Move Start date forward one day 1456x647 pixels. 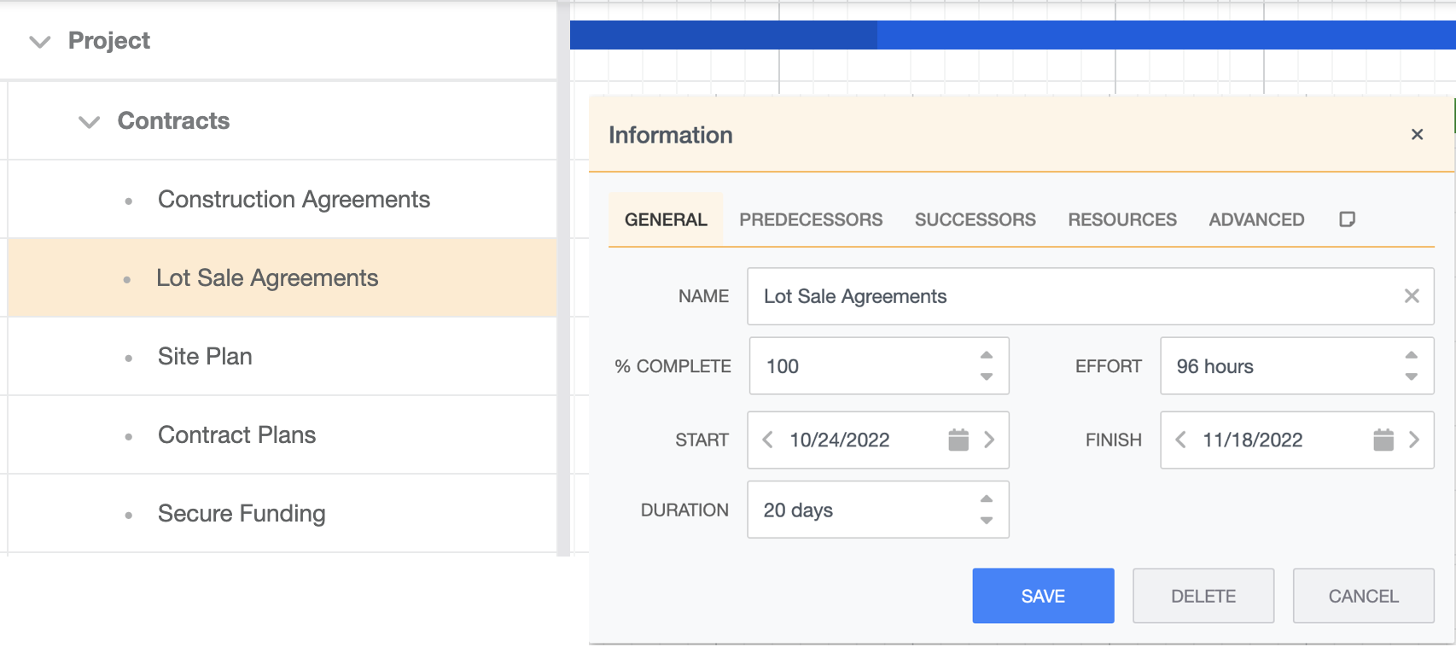click(x=989, y=440)
